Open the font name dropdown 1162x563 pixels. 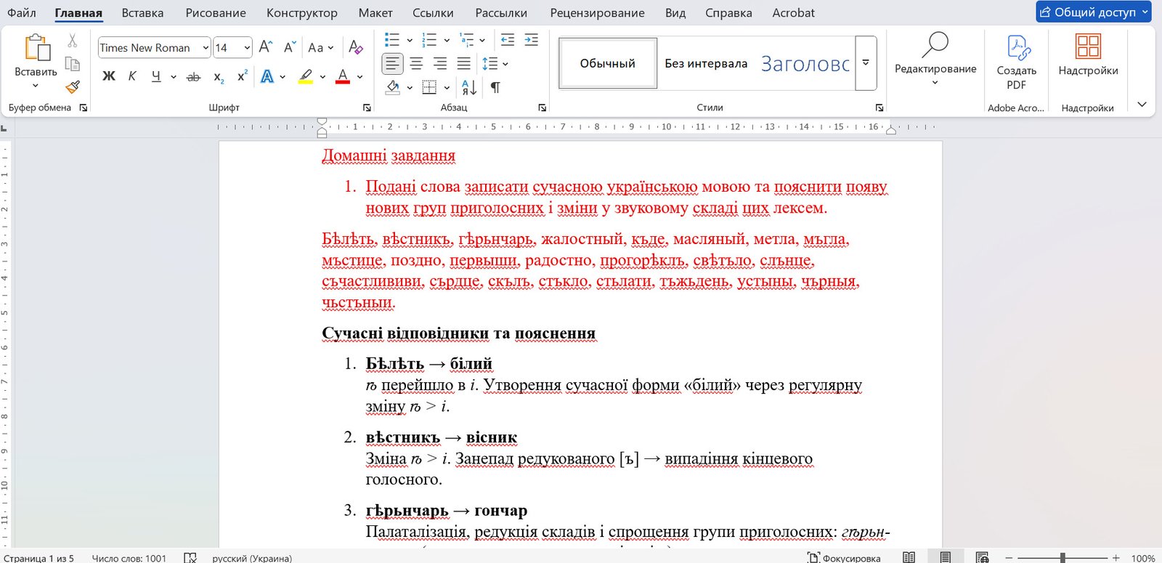point(206,48)
